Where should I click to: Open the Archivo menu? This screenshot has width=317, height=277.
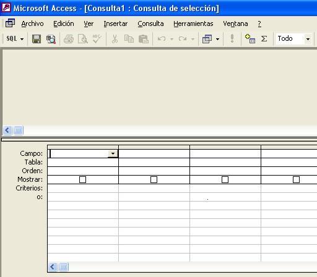tap(32, 23)
